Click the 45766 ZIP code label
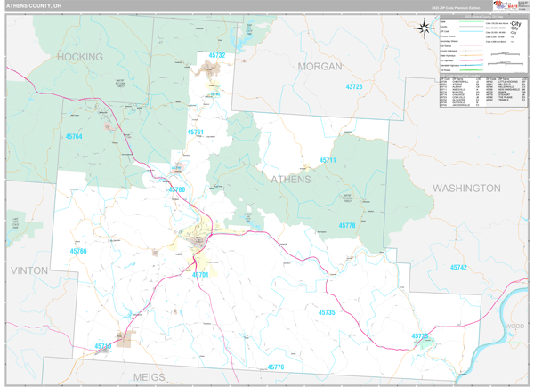534x387 pixels. tap(78, 251)
